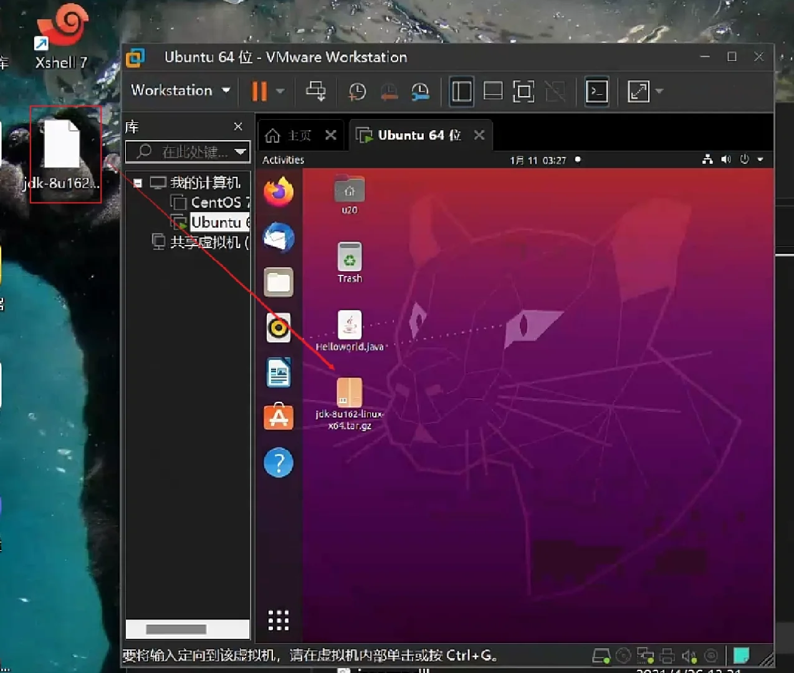Click the sound card status icon

[689, 656]
